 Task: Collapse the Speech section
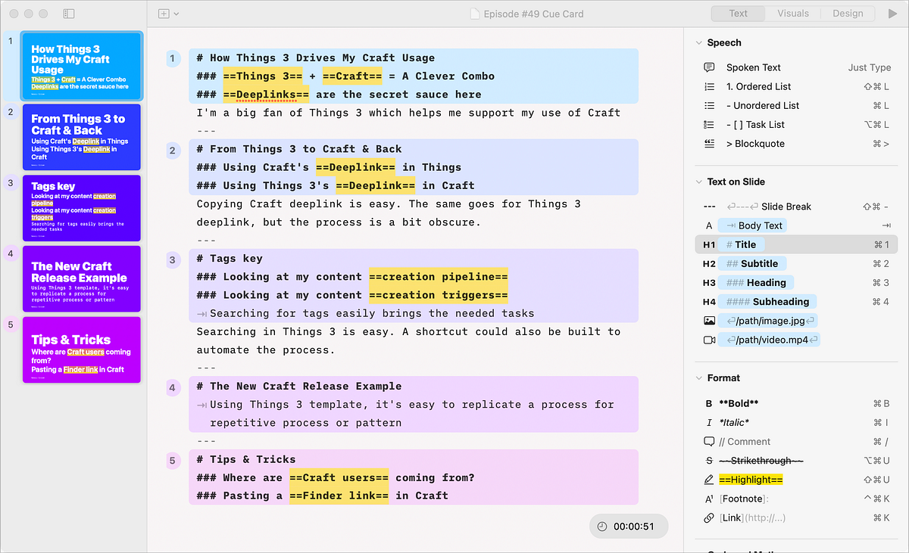tap(698, 42)
